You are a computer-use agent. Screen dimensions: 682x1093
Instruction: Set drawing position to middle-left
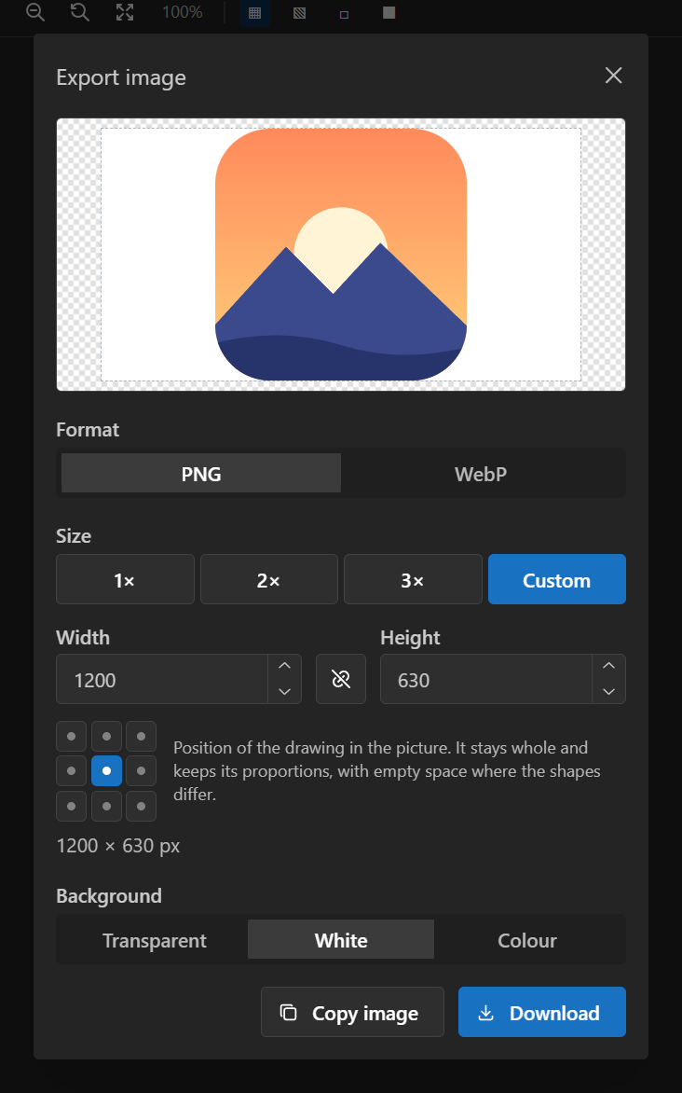tap(71, 771)
